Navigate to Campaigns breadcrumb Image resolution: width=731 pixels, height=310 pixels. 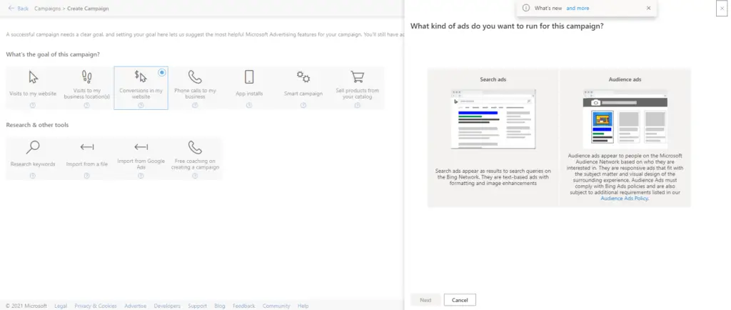tap(47, 9)
